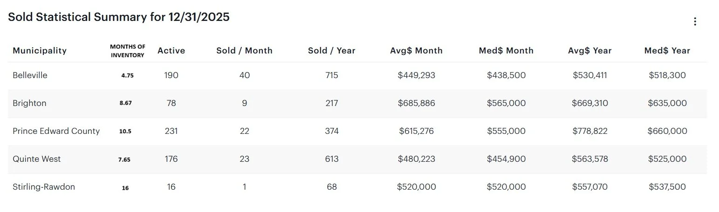
Task: Click Belleville's $449,293 average month price
Action: click(416, 75)
